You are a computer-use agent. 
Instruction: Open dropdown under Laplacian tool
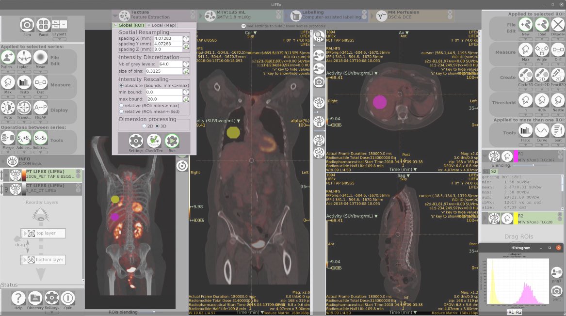coord(24,71)
